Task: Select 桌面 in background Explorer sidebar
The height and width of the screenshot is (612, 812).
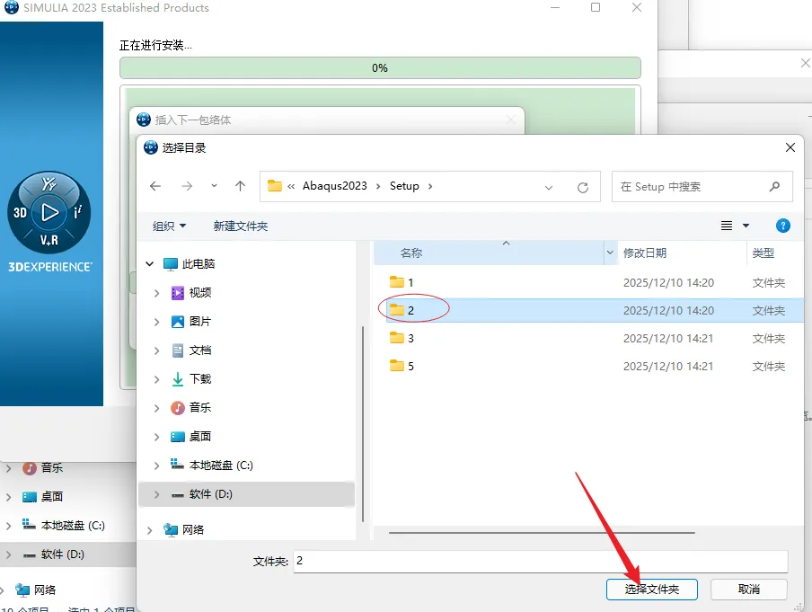Action: (52, 497)
